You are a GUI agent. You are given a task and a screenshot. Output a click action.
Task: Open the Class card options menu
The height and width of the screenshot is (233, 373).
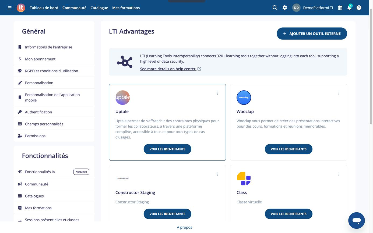pyautogui.click(x=339, y=174)
